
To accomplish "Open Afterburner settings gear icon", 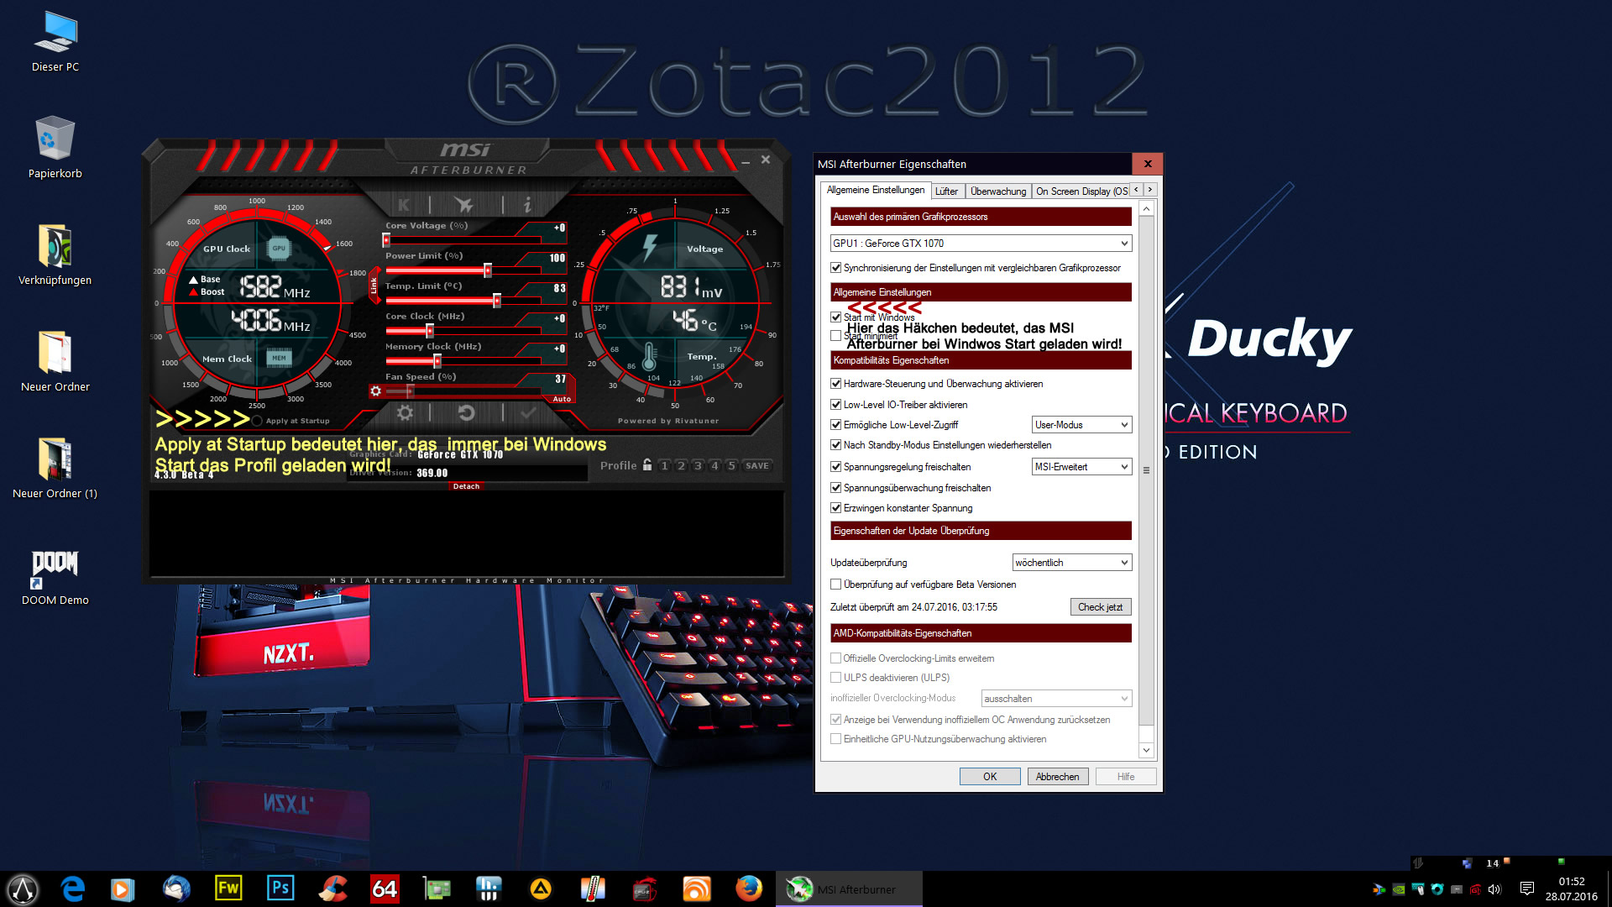I will pos(405,413).
